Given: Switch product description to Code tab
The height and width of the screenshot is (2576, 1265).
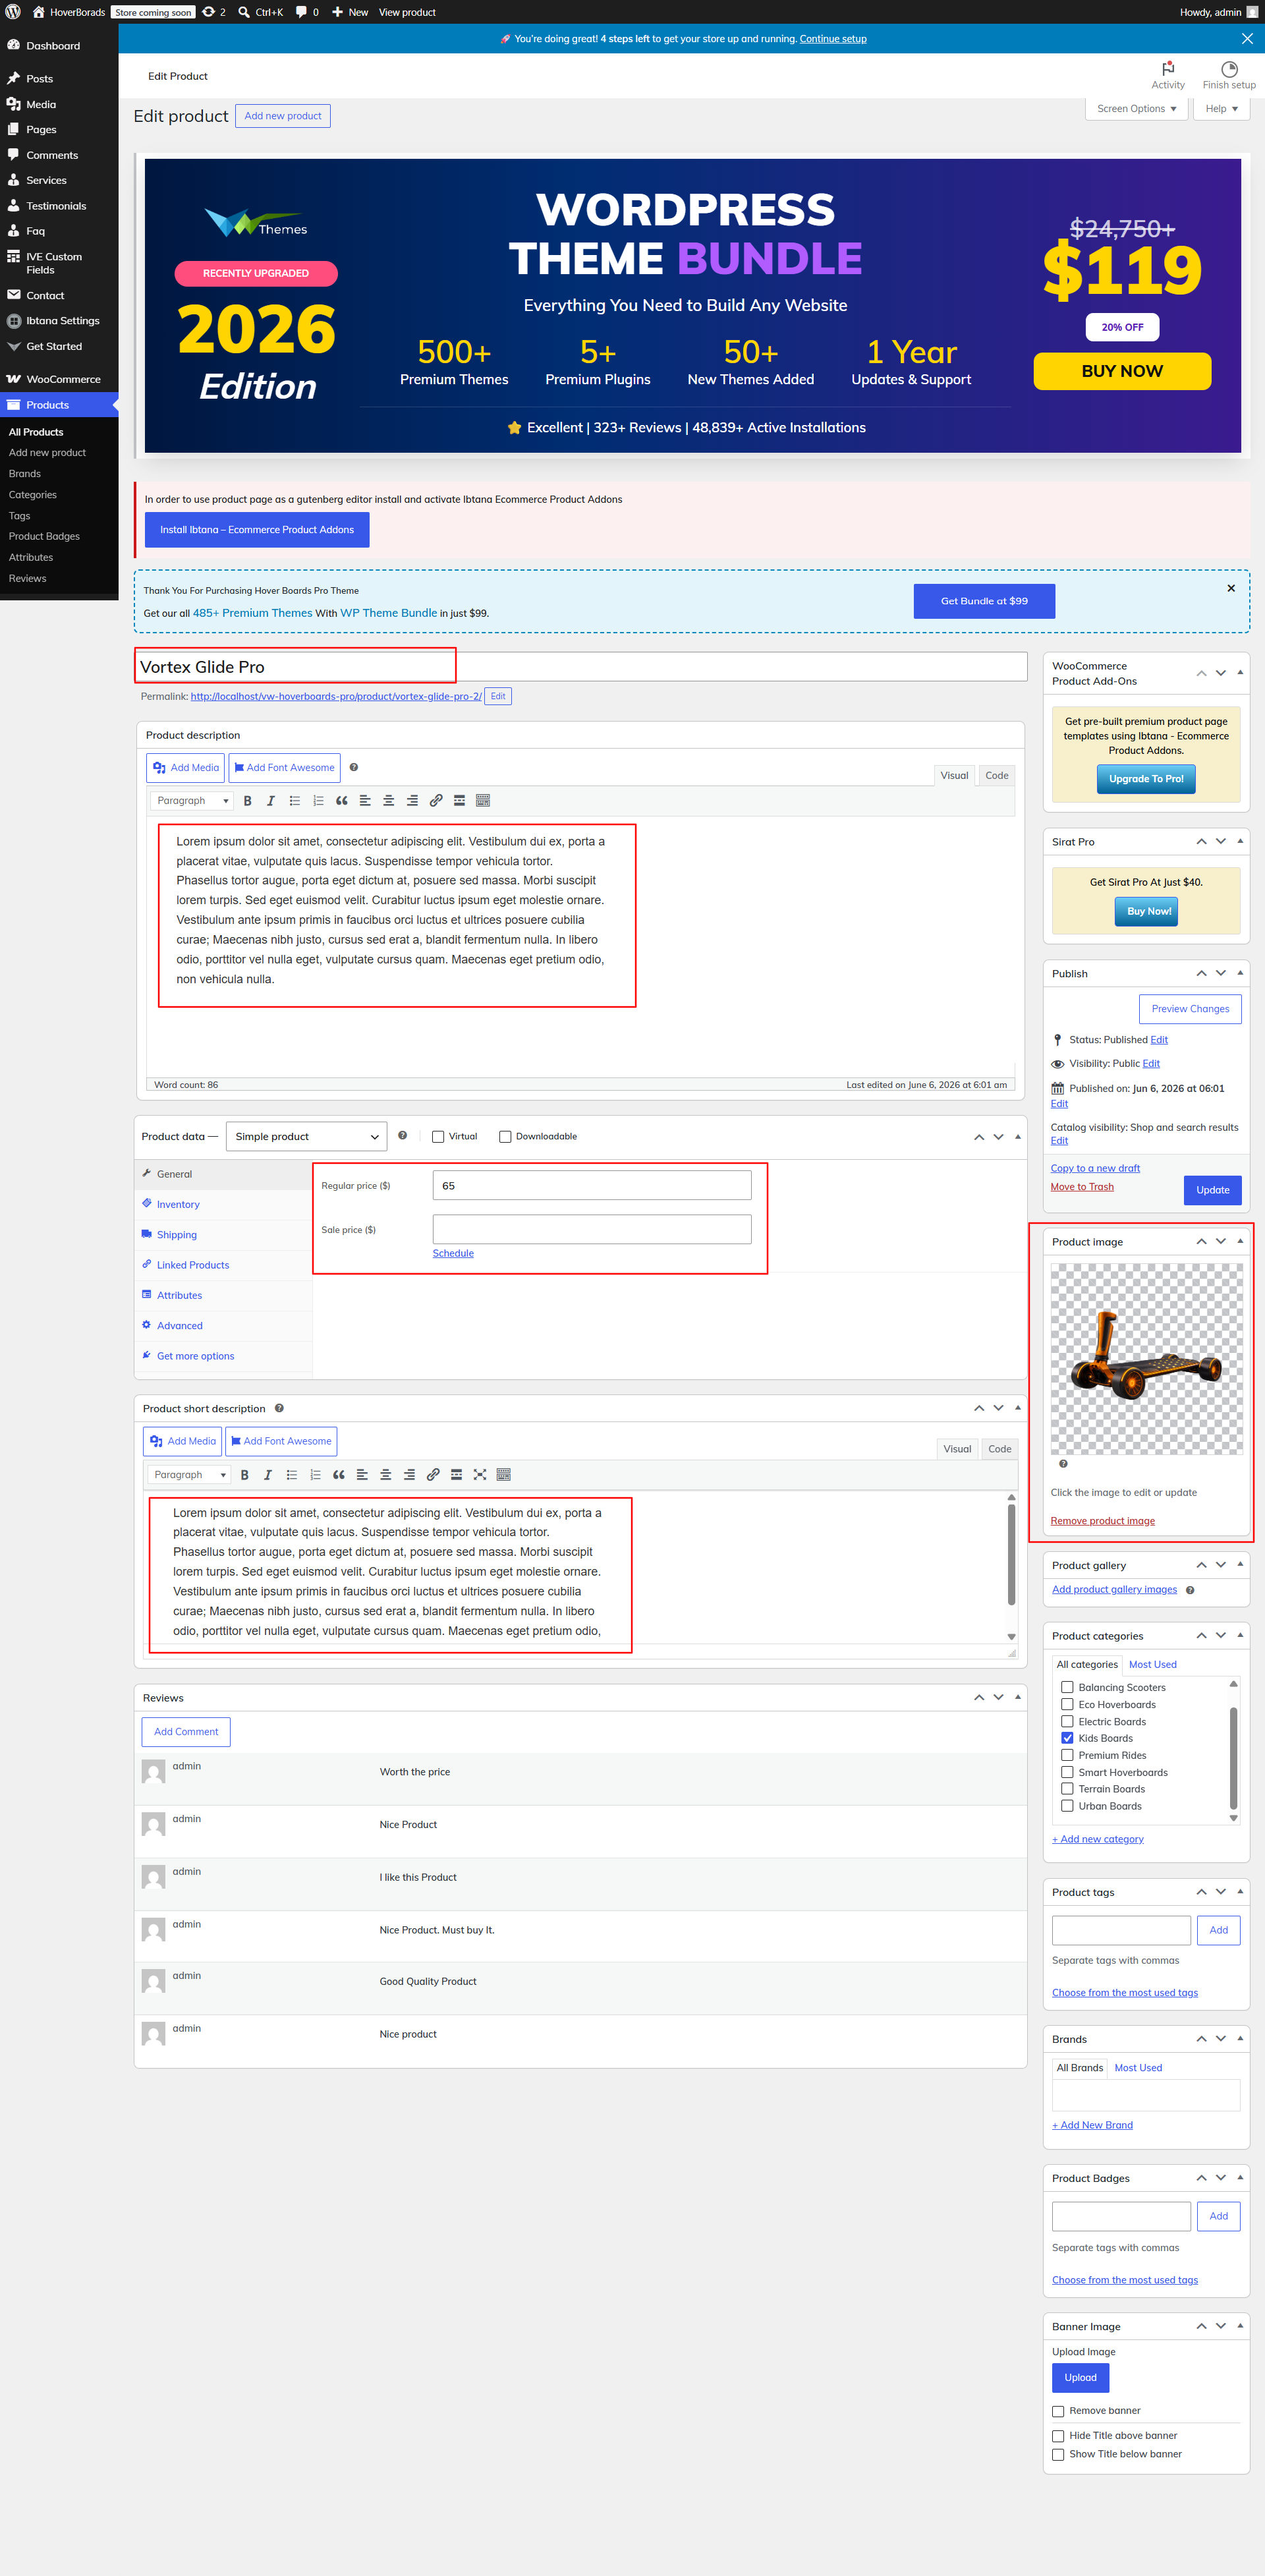Looking at the screenshot, I should 996,776.
